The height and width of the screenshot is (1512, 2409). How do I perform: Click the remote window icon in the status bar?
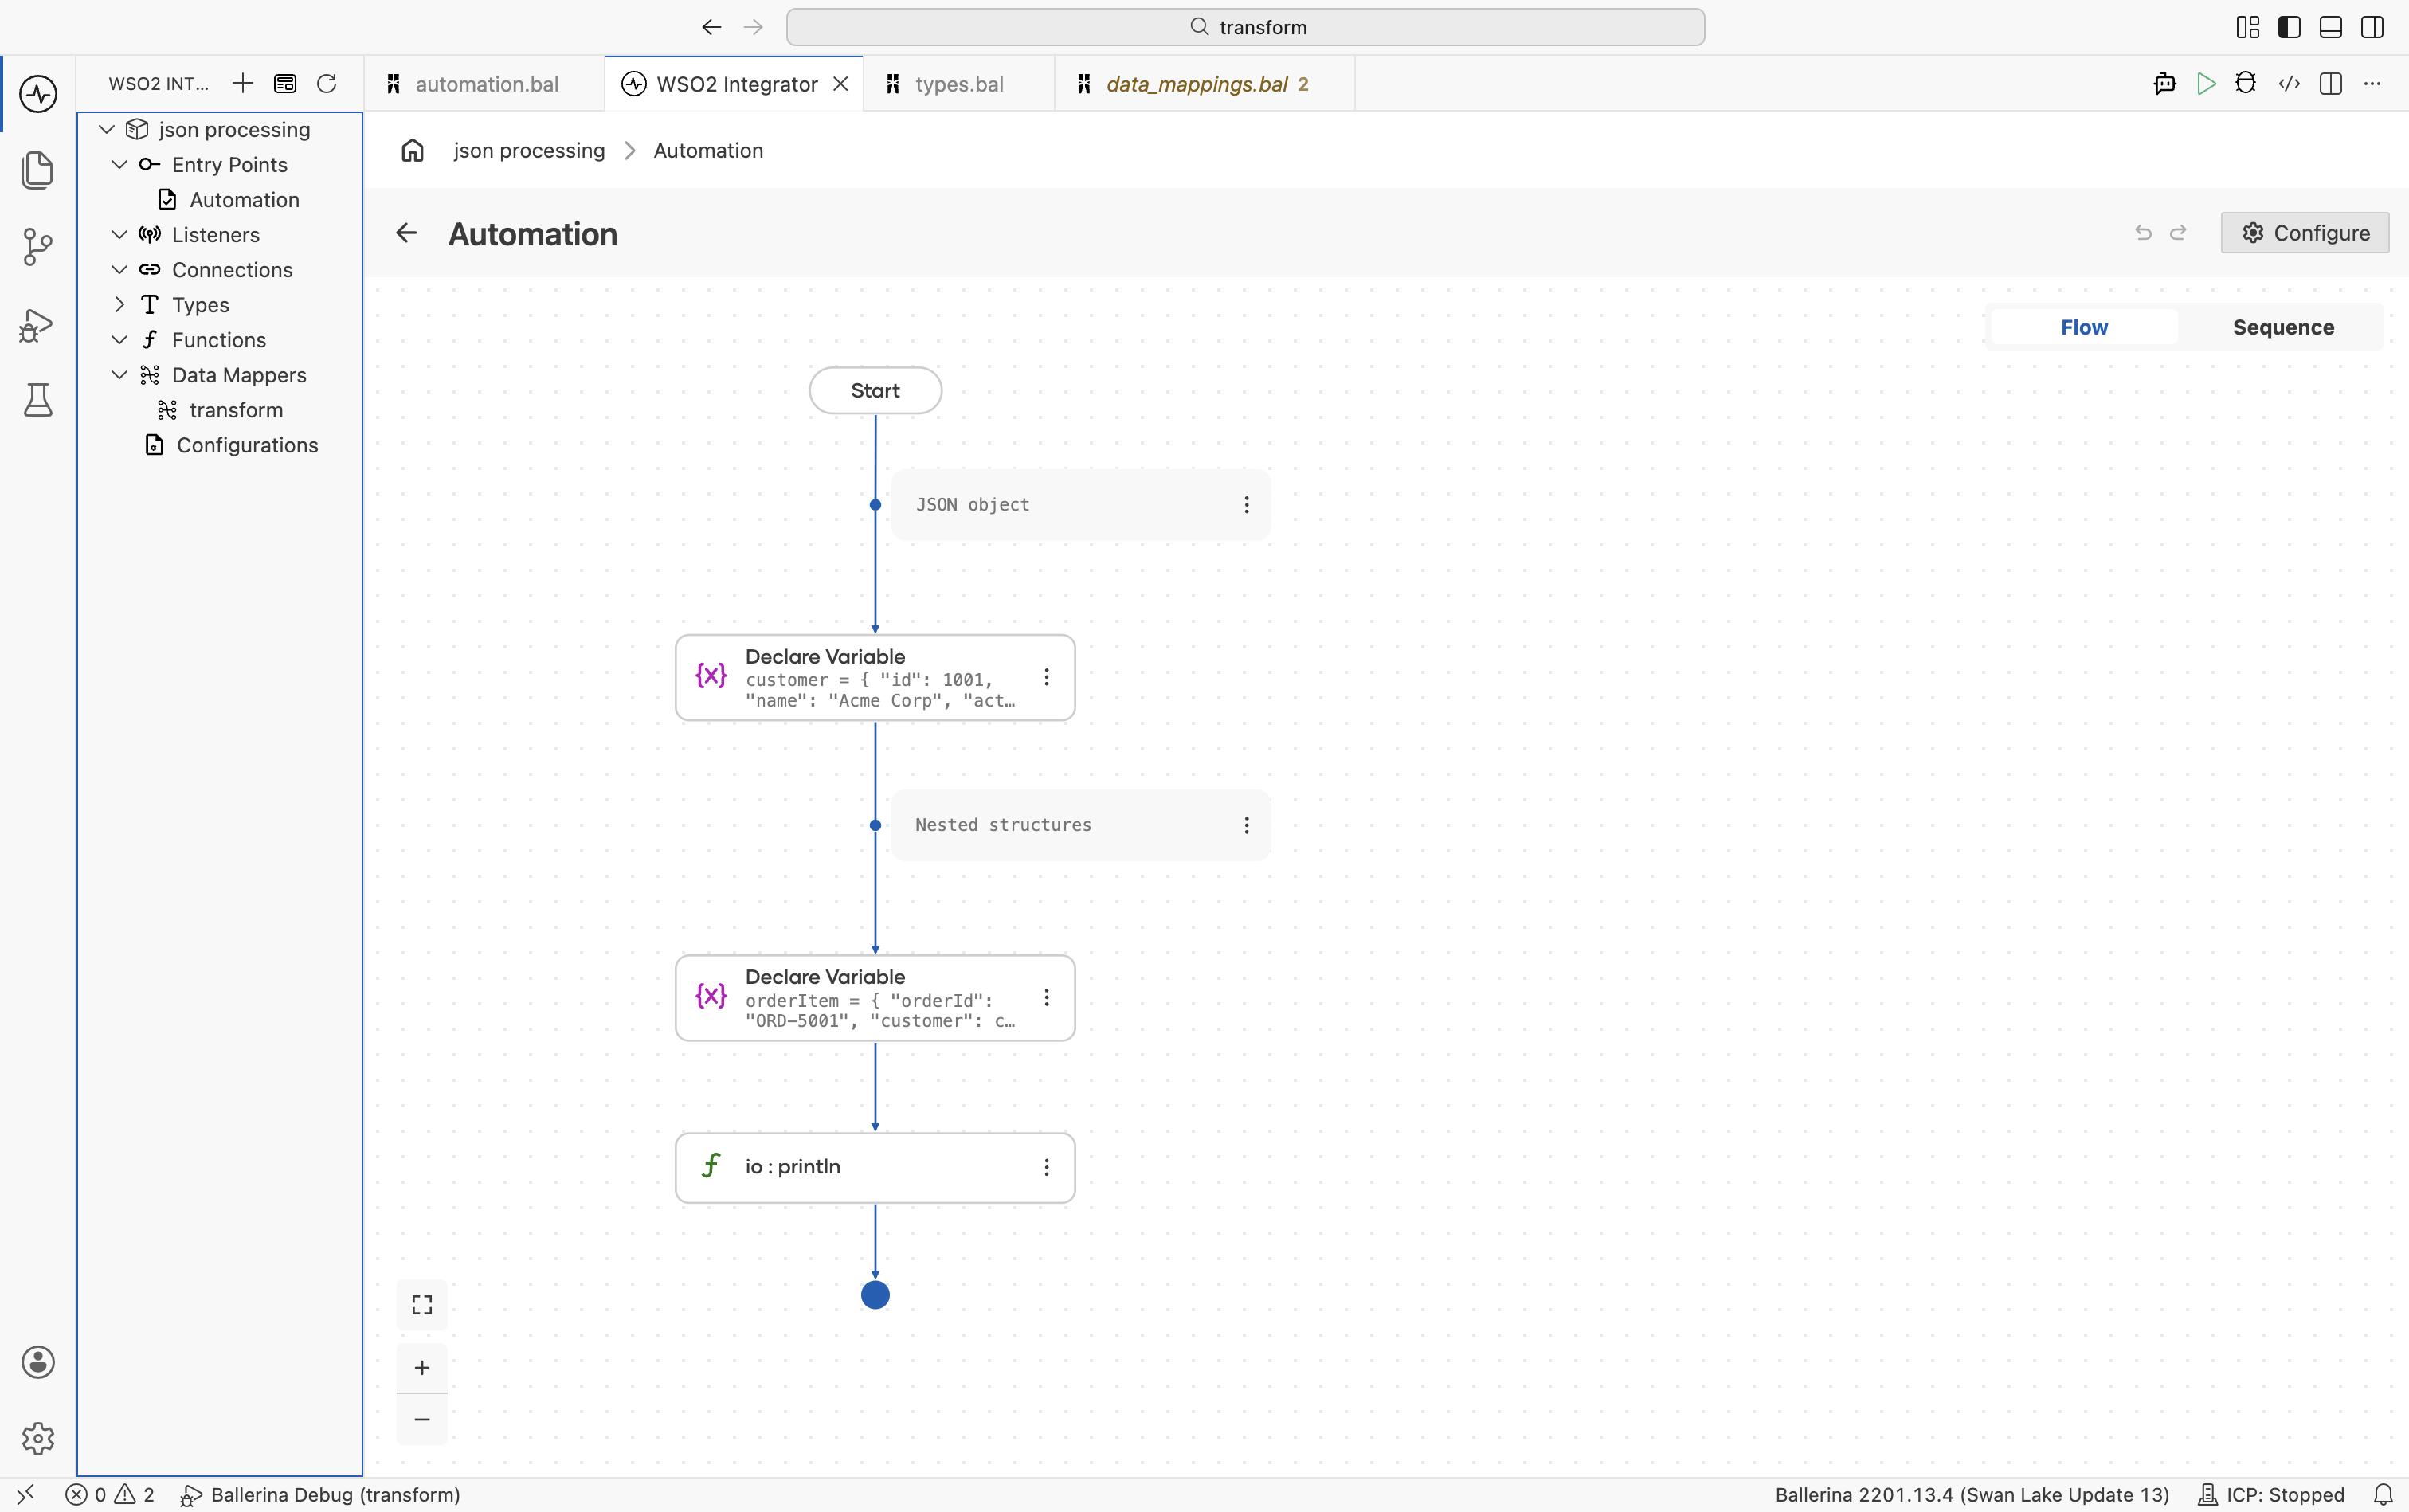(x=26, y=1494)
